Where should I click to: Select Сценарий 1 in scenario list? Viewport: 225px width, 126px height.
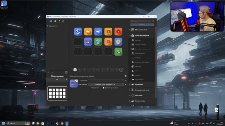click(53, 26)
